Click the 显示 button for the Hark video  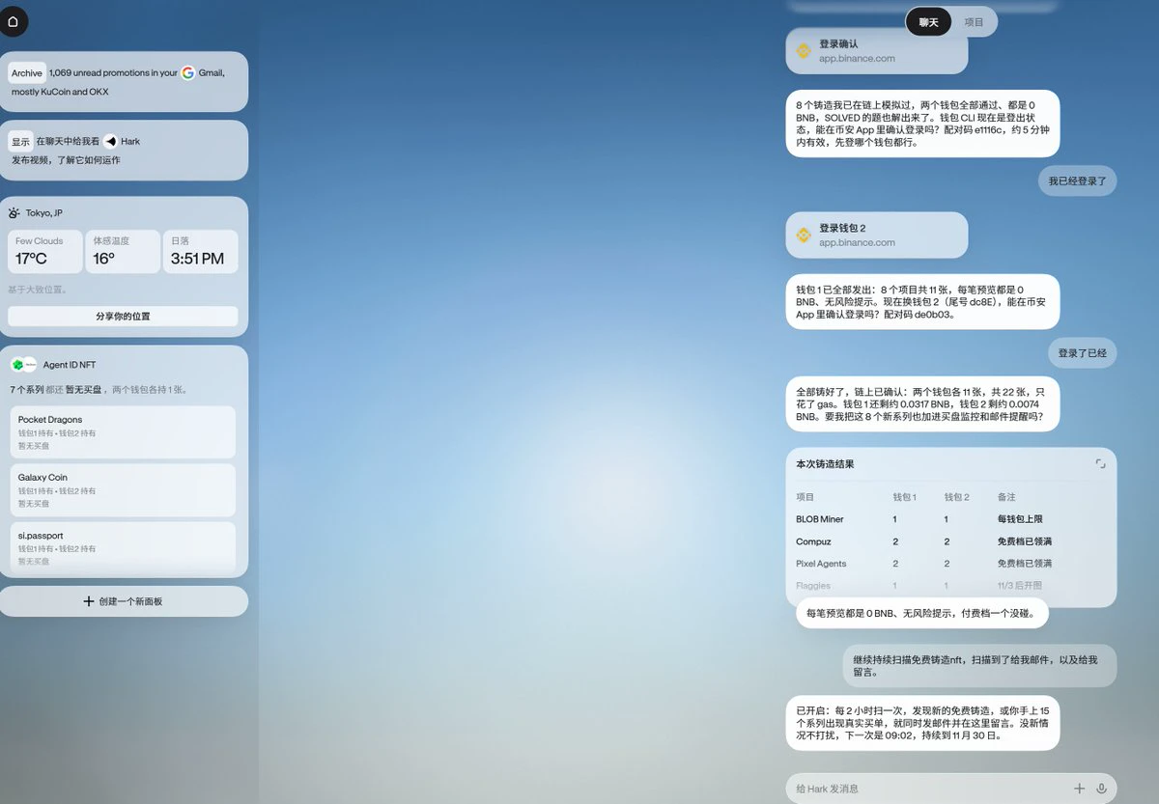pyautogui.click(x=20, y=141)
